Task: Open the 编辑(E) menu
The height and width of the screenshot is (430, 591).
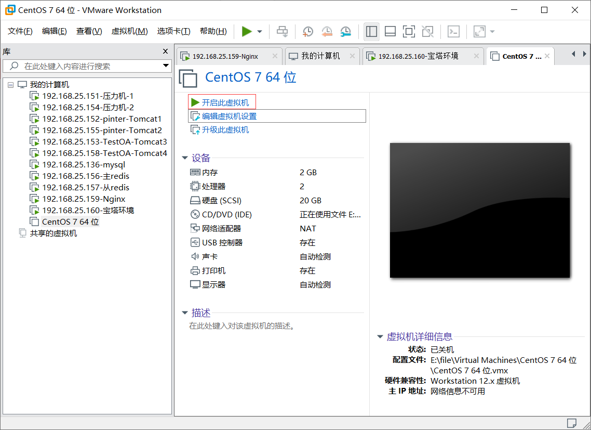Action: pos(55,31)
